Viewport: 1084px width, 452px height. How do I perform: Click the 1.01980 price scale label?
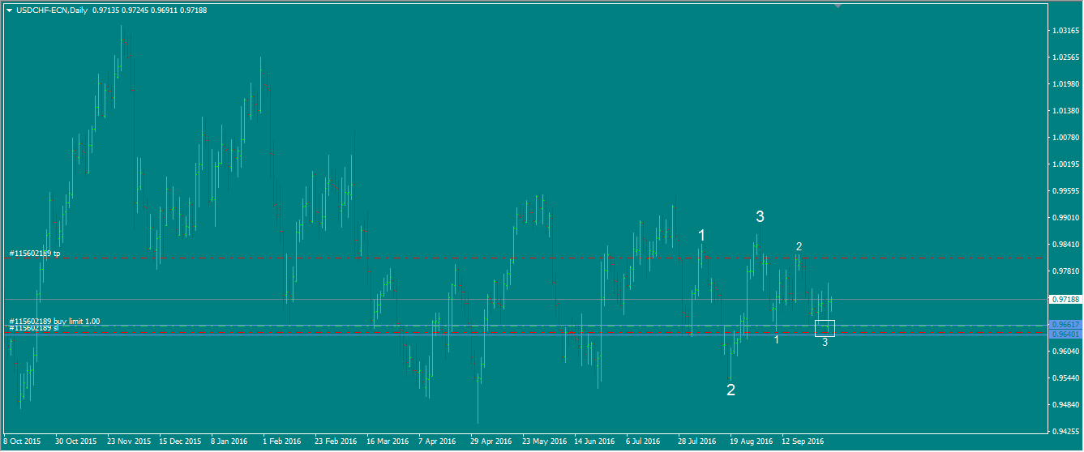point(1065,84)
